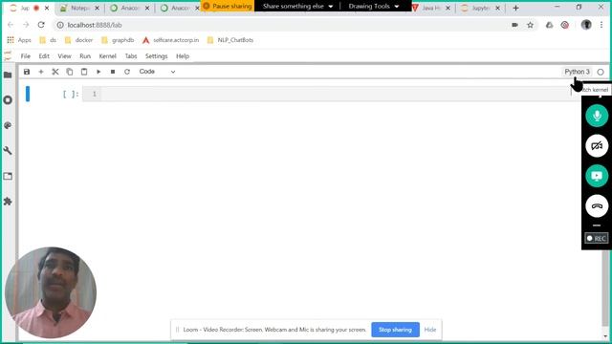Open the cell type Code dropdown

coord(157,72)
